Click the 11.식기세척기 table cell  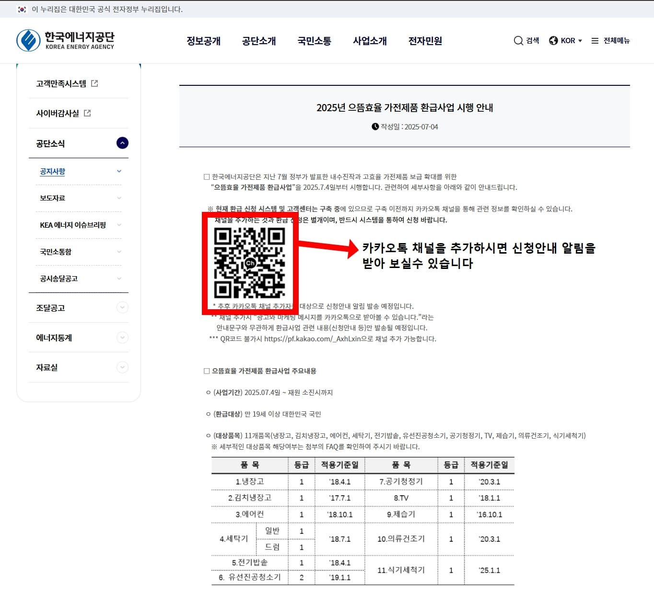pyautogui.click(x=401, y=570)
